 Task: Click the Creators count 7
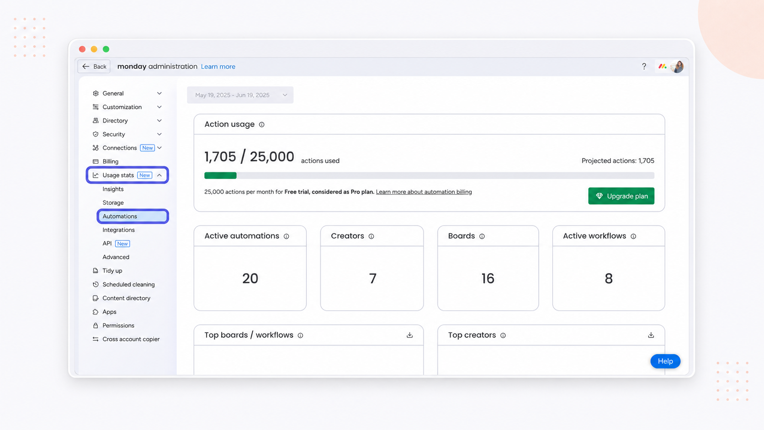[372, 279]
